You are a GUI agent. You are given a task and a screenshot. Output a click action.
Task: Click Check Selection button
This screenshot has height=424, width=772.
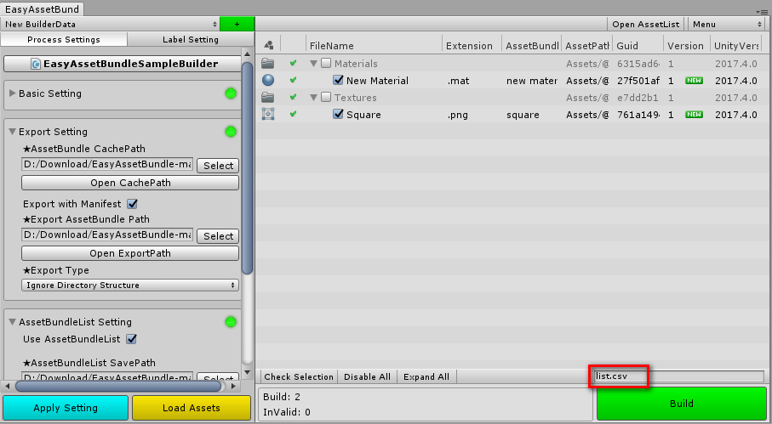coord(299,376)
